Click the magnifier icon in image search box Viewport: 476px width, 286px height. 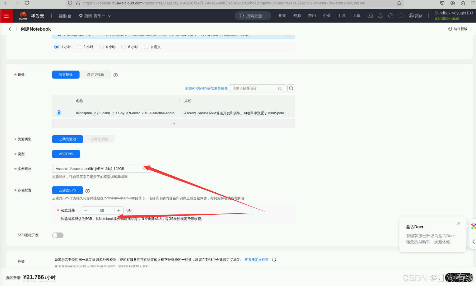click(280, 89)
